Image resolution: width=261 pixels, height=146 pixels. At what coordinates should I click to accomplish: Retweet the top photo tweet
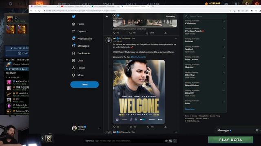tap(130, 33)
